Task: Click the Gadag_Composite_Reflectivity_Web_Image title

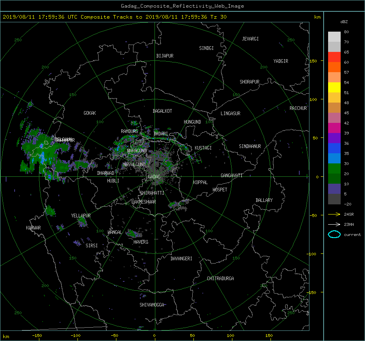Action: [182, 6]
